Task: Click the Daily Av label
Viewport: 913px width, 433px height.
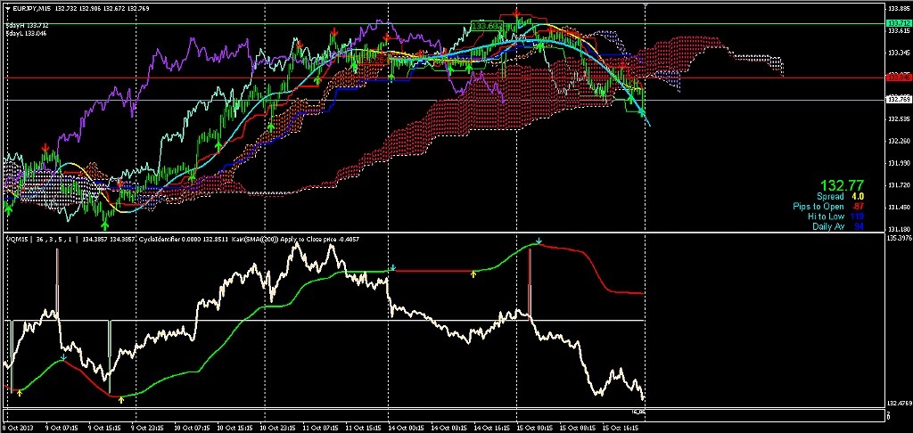Action: point(828,225)
